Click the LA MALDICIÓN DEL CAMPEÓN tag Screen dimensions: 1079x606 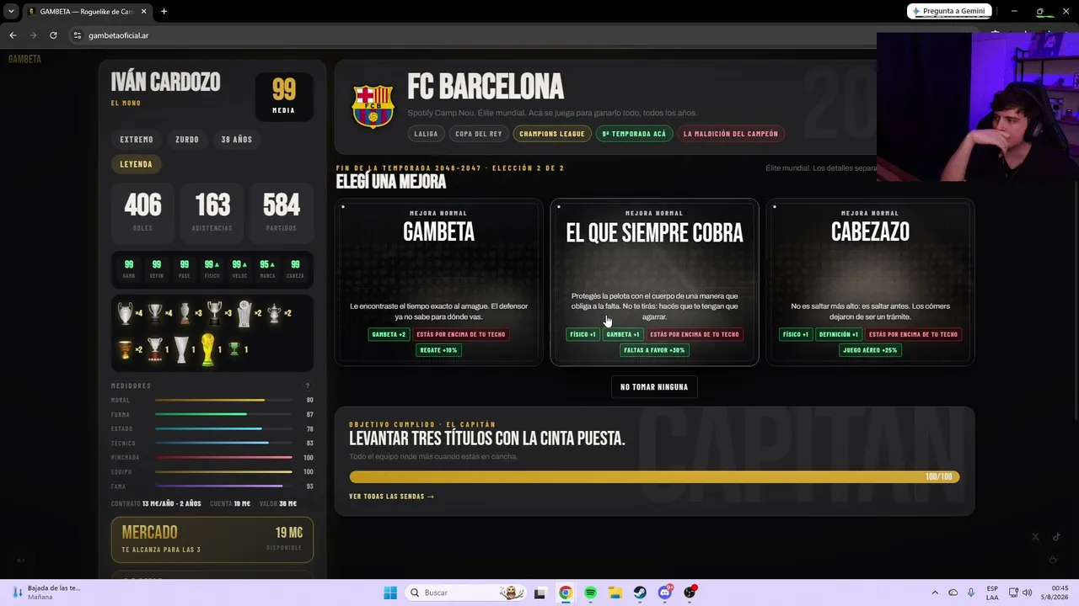(731, 134)
